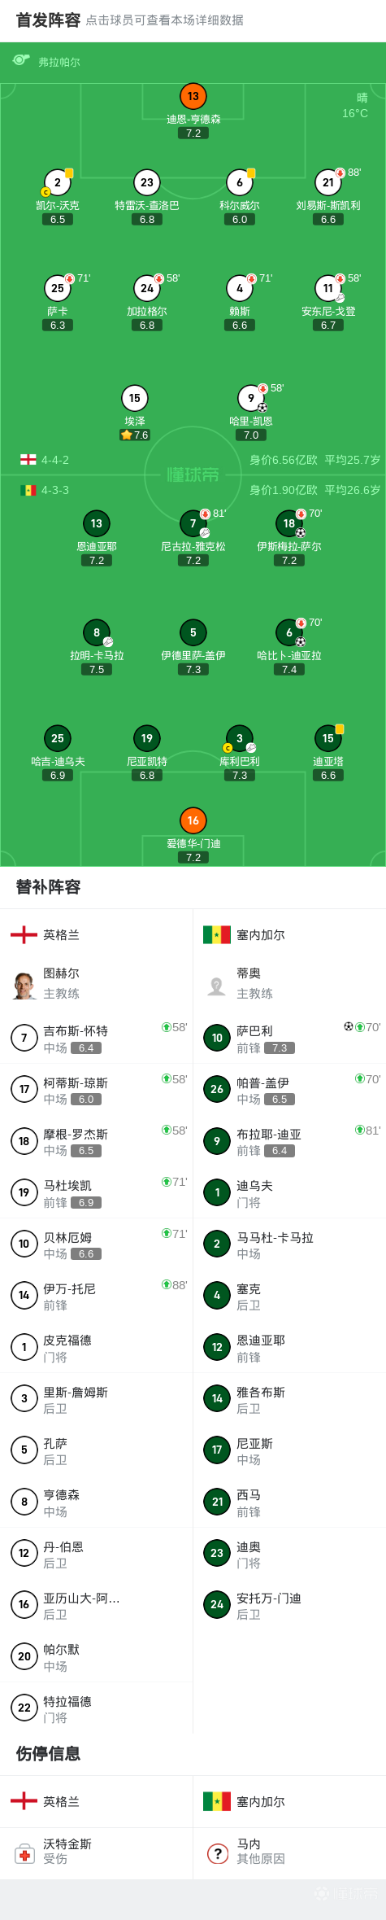Select captain Koulibaly number 3 icon
386x1920 pixels.
pyautogui.click(x=240, y=738)
